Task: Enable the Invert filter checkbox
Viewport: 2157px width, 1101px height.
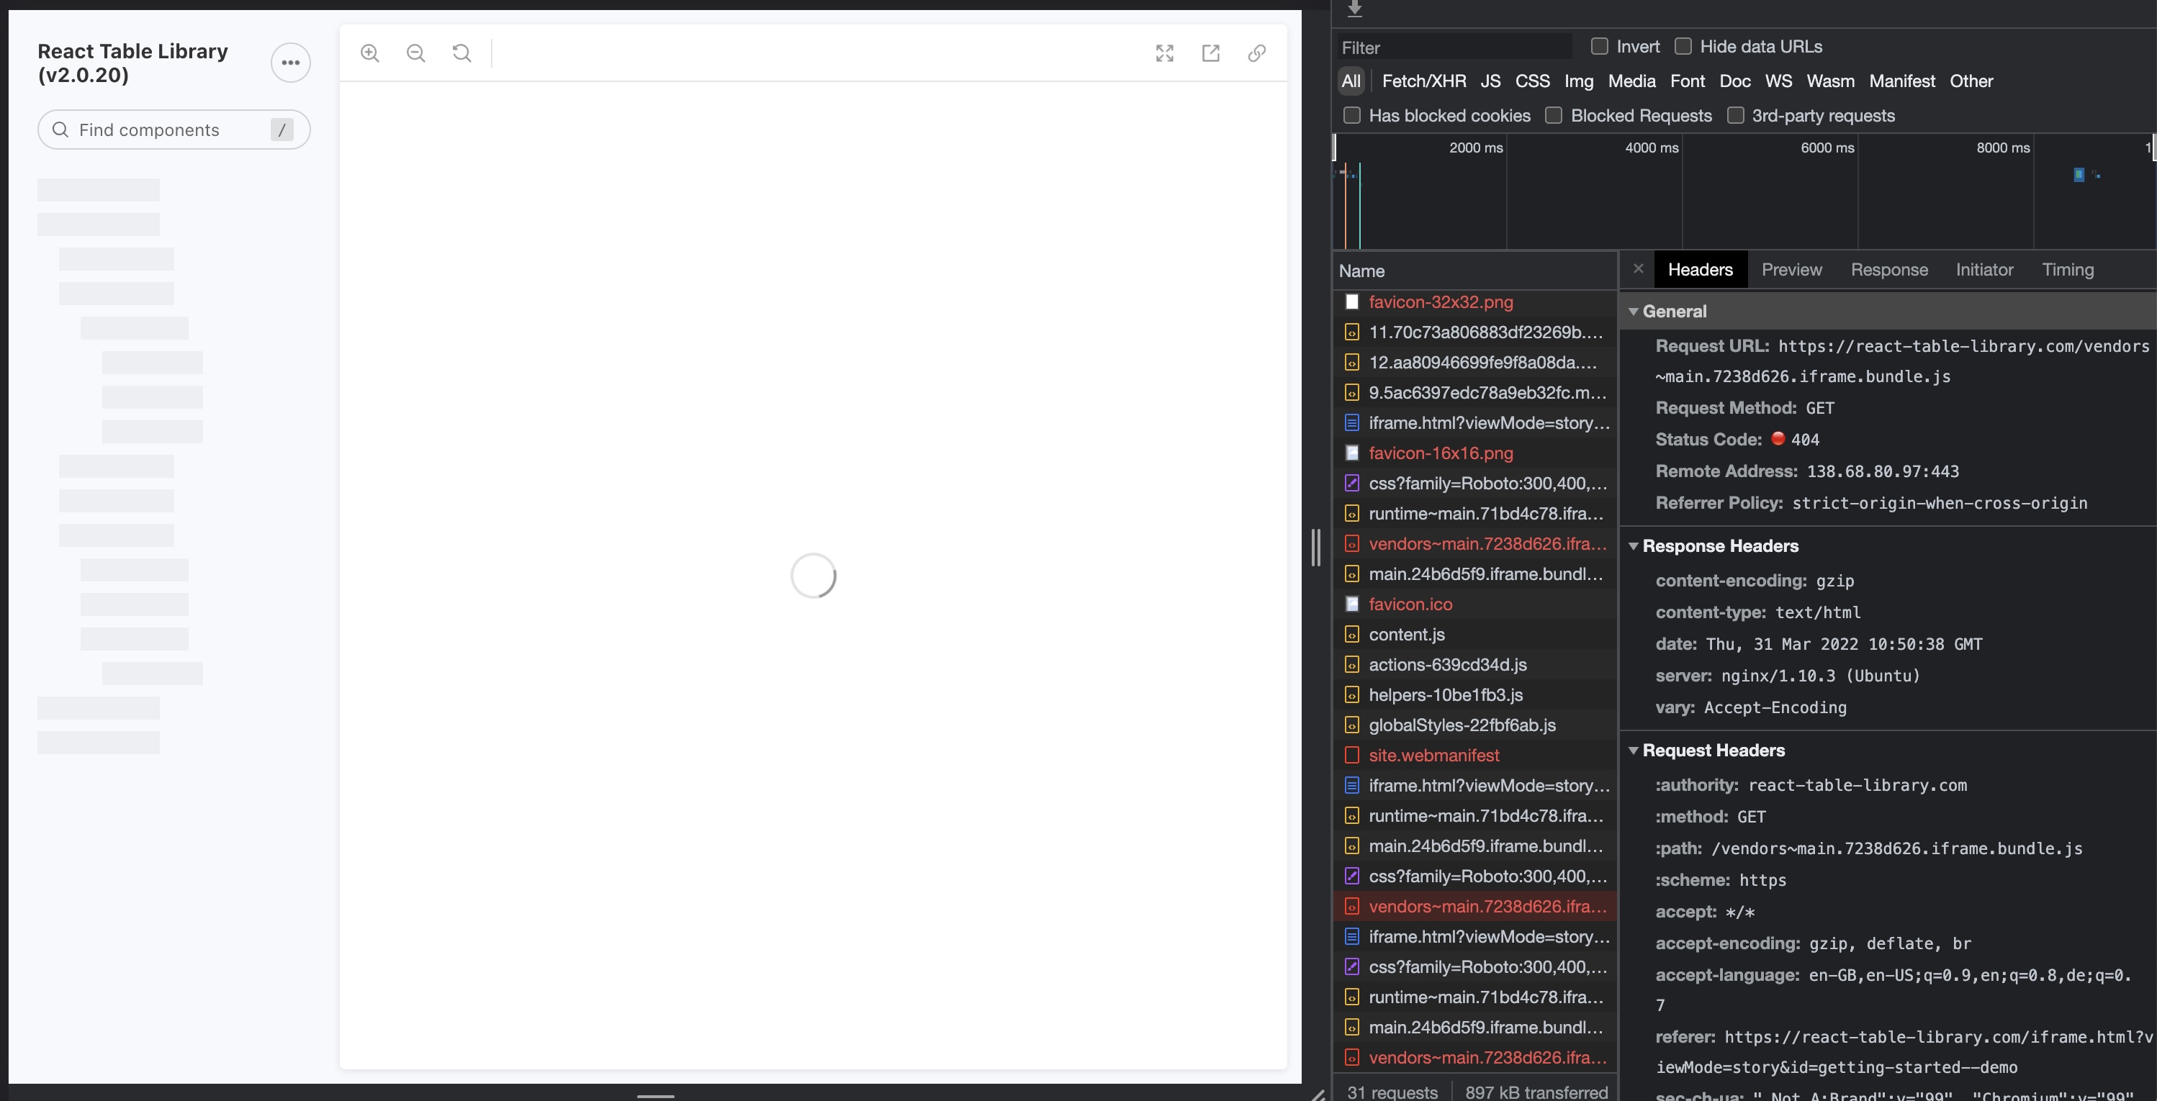Action: pyautogui.click(x=1599, y=47)
